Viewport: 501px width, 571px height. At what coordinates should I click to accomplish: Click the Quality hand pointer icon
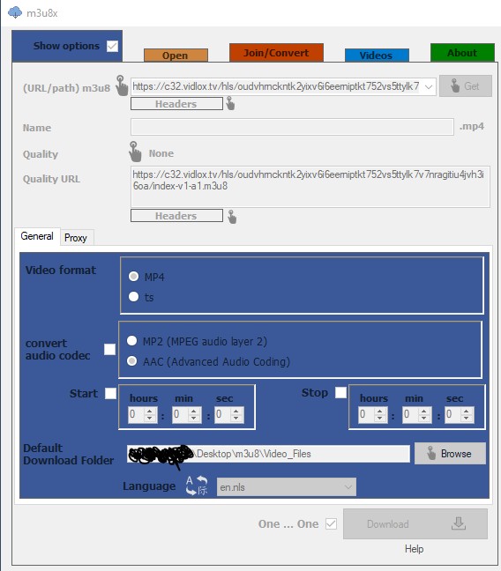click(x=135, y=152)
